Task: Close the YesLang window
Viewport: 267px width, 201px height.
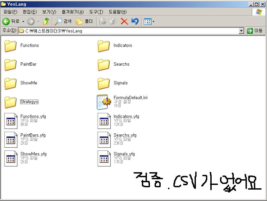Action: click(263, 4)
